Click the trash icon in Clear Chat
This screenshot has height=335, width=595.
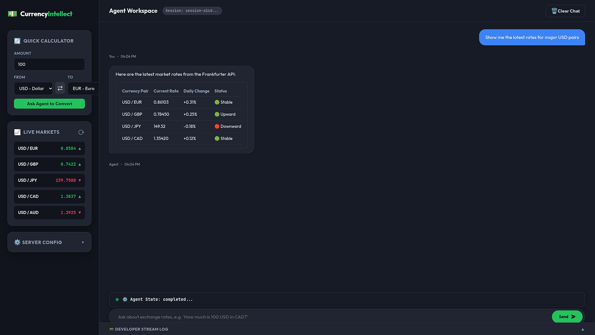[x=554, y=11]
